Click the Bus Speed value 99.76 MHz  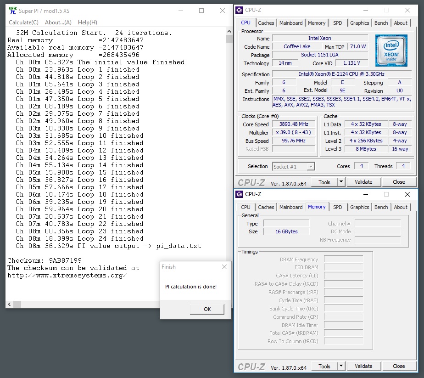click(x=294, y=141)
